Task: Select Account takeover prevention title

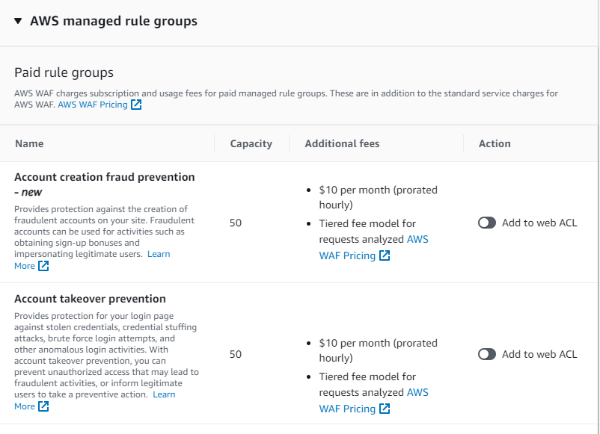Action: 90,299
